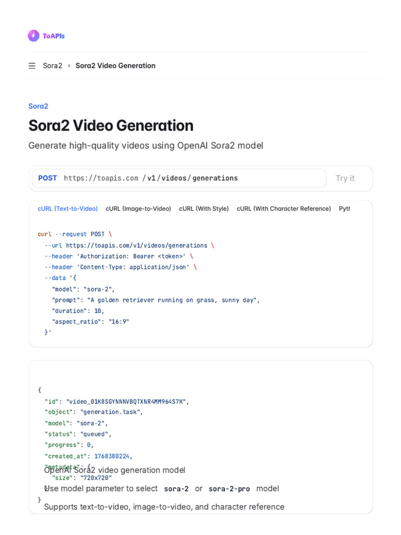This screenshot has width=401, height=535.
Task: Click the Try it button
Action: 345,178
